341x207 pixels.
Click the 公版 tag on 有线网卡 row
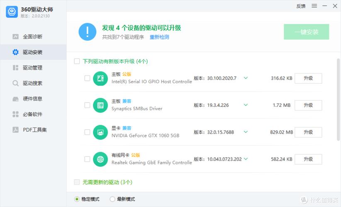coord(136,155)
